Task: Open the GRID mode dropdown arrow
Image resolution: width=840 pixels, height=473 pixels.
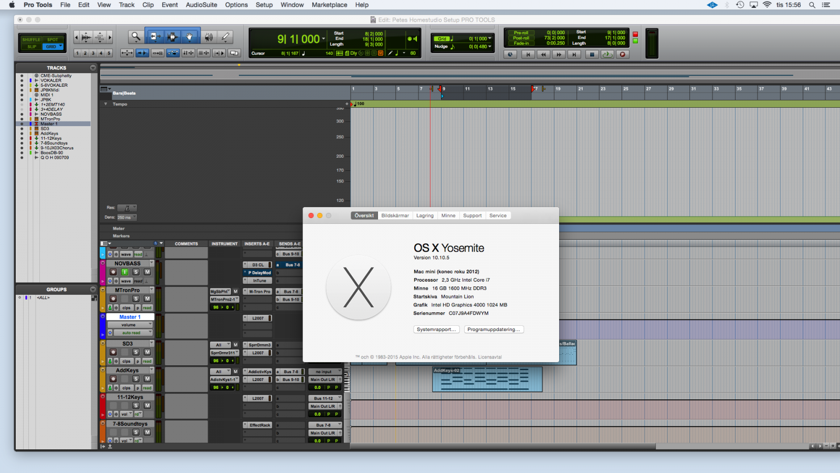Action: [61, 46]
